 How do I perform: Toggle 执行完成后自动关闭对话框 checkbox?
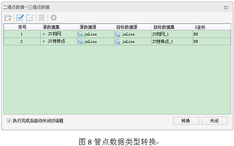click(x=9, y=121)
